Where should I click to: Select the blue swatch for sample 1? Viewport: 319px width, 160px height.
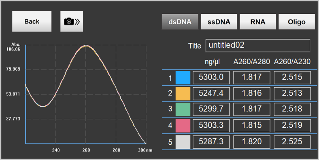(x=183, y=78)
